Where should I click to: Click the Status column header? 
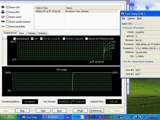pos(91,8)
